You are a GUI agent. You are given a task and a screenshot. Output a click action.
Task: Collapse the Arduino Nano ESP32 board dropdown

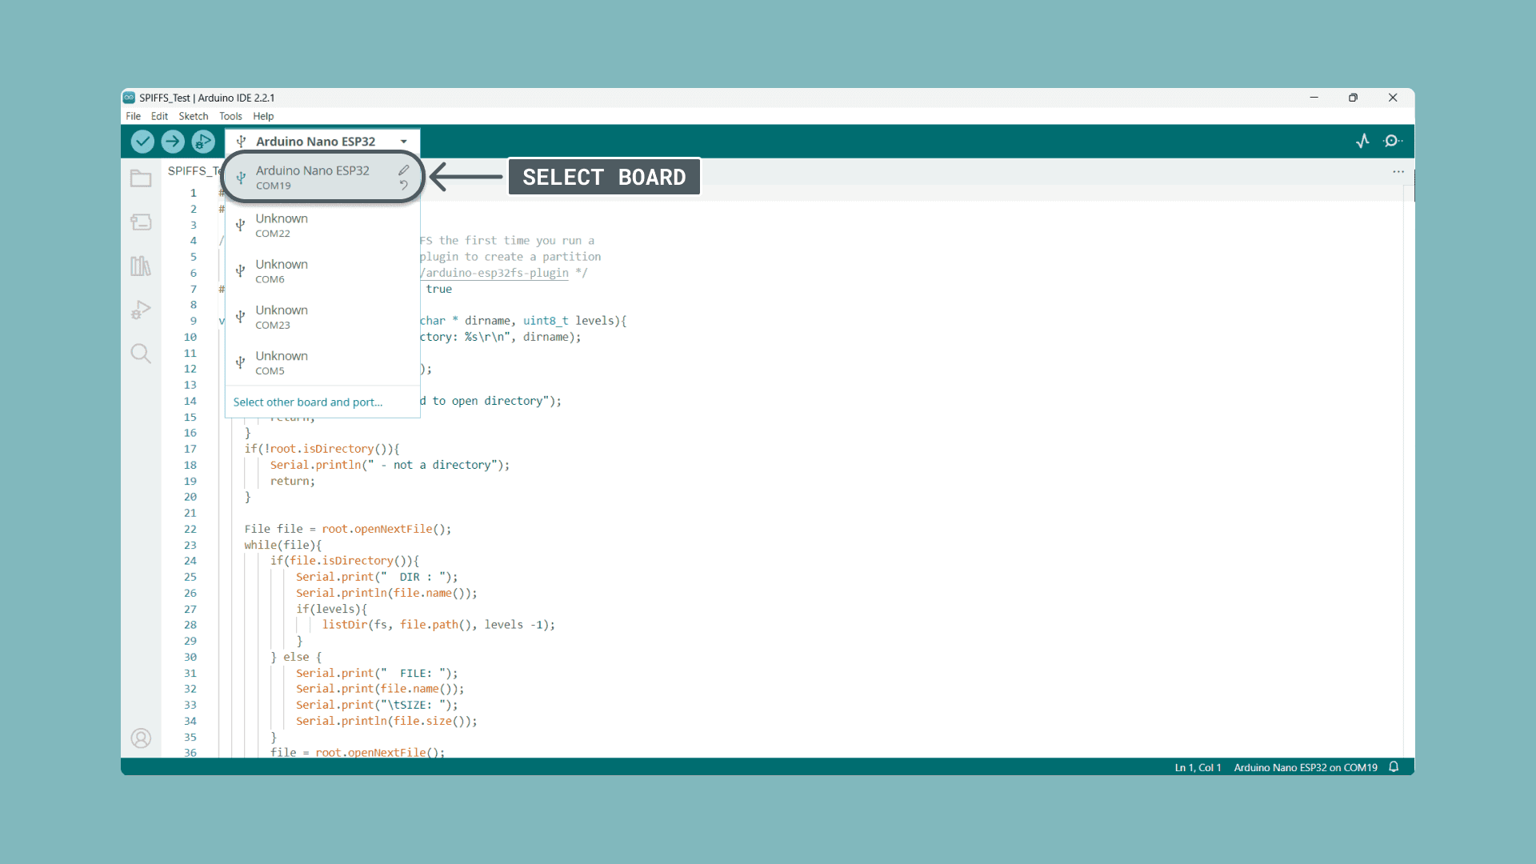404,142
